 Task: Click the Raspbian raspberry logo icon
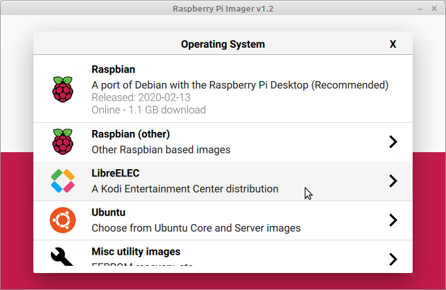pos(63,89)
